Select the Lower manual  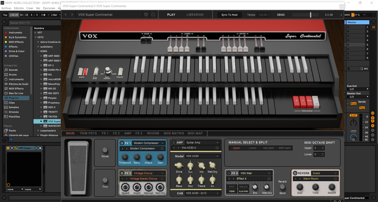pos(252,148)
